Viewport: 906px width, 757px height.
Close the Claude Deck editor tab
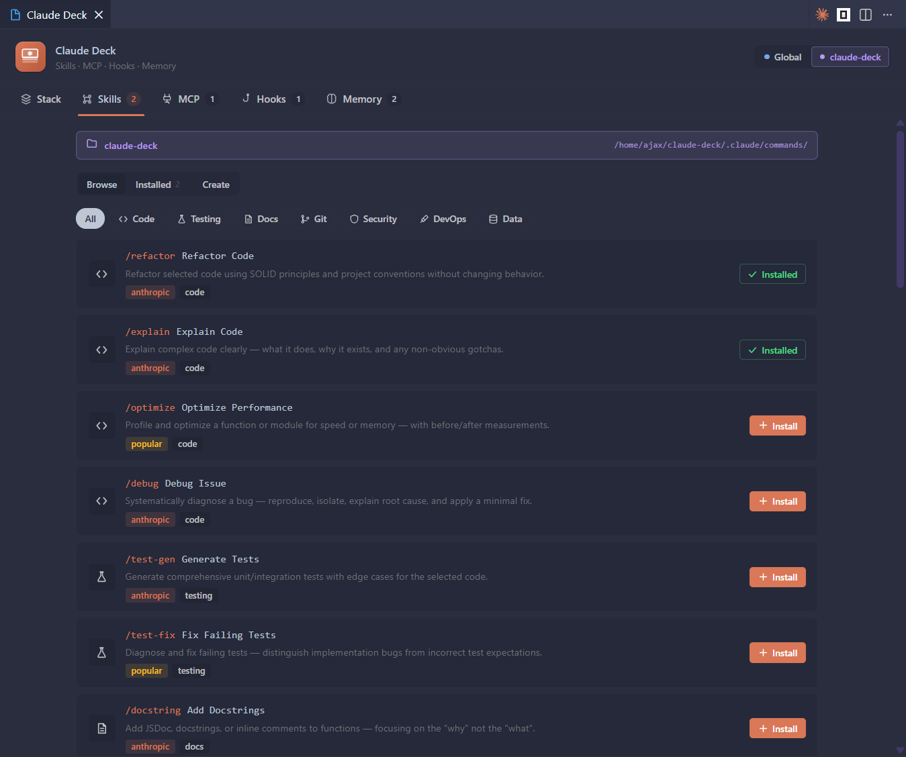99,15
